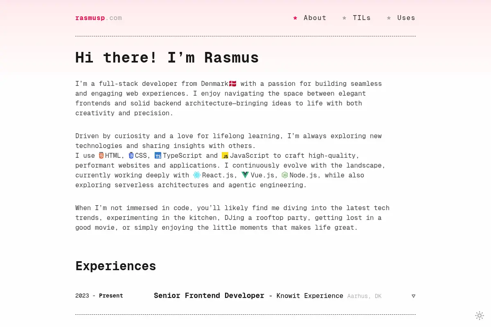Click the Node.js text label
Screen dimensions: 491x327
(303, 175)
